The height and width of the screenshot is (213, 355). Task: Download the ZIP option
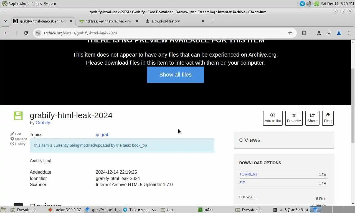[x=242, y=183]
